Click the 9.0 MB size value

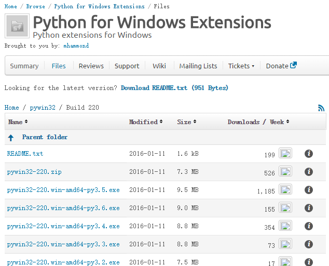[x=188, y=208]
